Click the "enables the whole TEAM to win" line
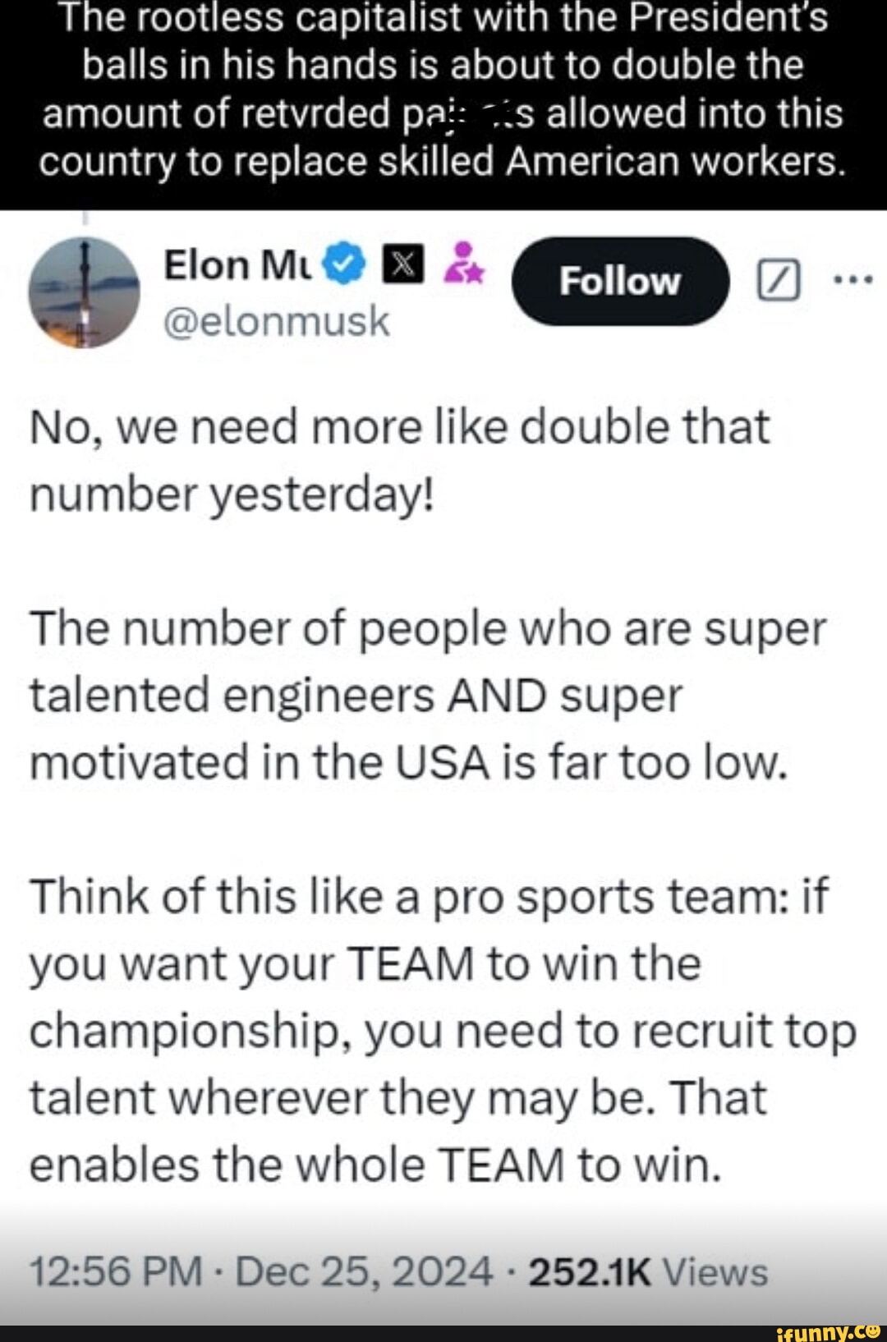This screenshot has height=1342, width=887. click(375, 1165)
